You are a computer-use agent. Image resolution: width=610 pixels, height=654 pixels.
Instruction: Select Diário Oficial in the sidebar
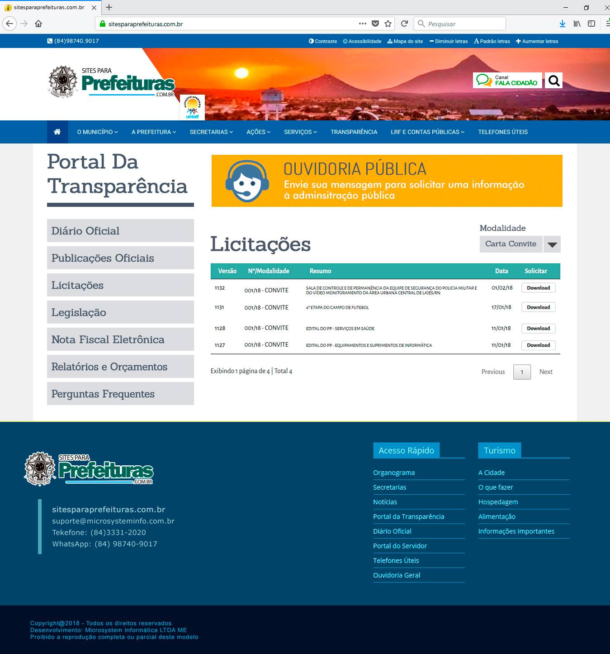120,231
